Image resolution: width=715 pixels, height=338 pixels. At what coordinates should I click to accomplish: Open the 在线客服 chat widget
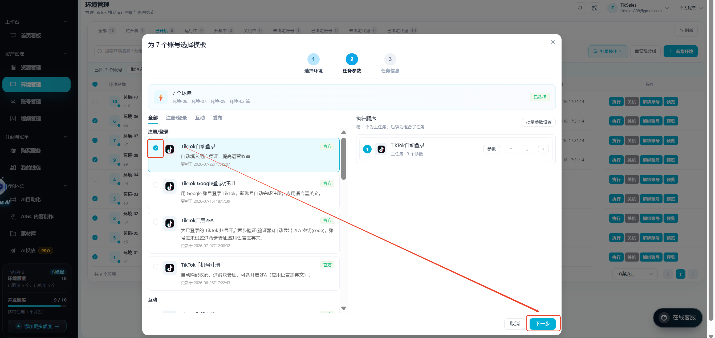(x=678, y=317)
